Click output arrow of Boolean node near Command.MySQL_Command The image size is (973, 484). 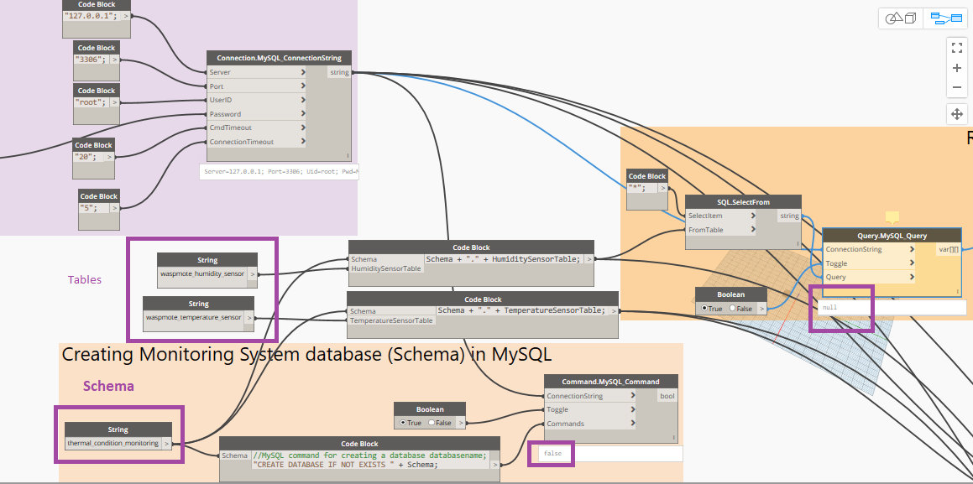(x=460, y=423)
